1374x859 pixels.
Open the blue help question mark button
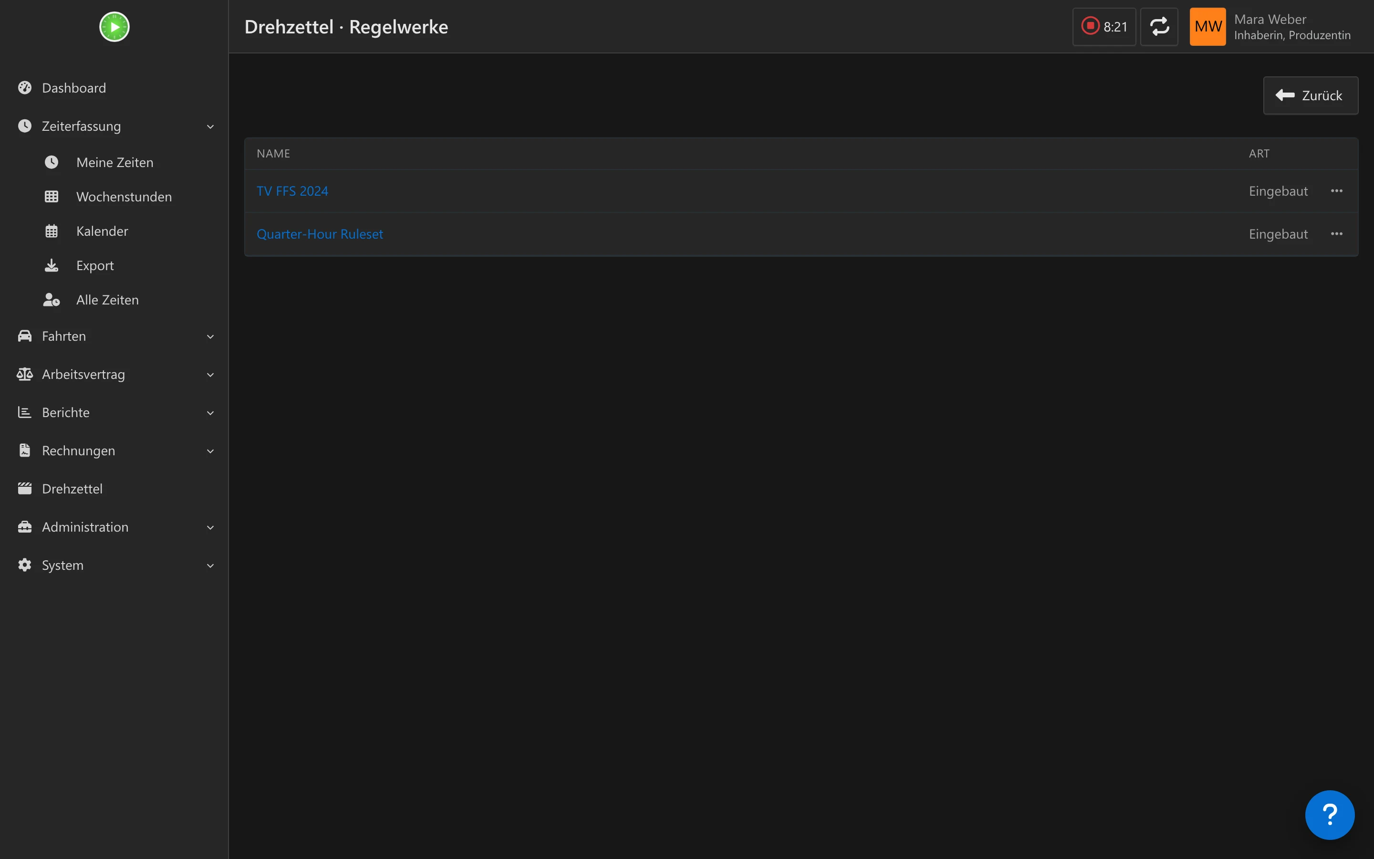coord(1330,815)
